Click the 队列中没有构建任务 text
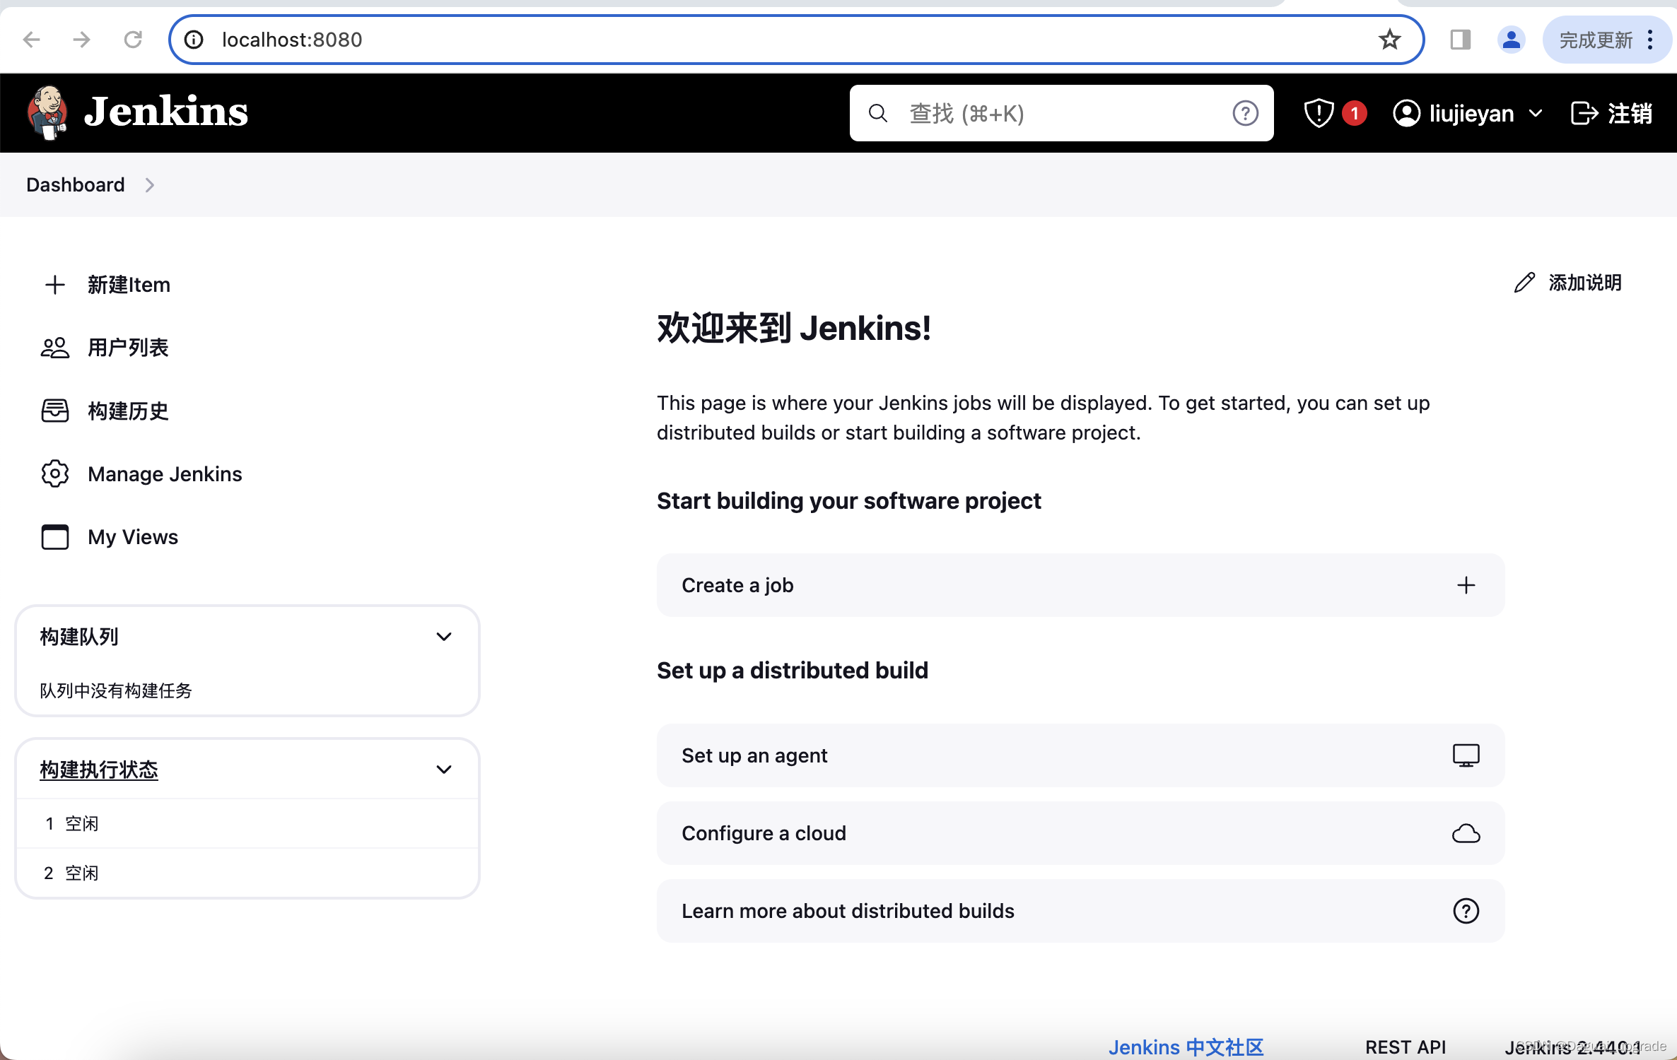The height and width of the screenshot is (1060, 1677). click(x=116, y=690)
